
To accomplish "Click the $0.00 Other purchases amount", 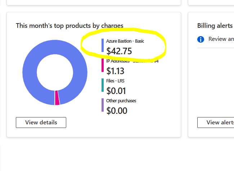I will (x=117, y=111).
